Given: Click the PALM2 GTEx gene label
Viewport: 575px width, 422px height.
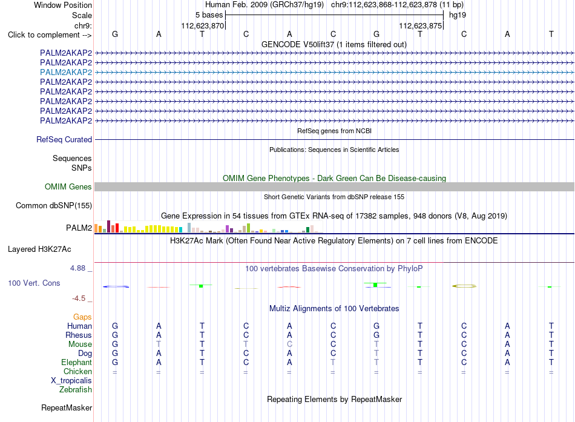Looking at the screenshot, I should pos(79,228).
